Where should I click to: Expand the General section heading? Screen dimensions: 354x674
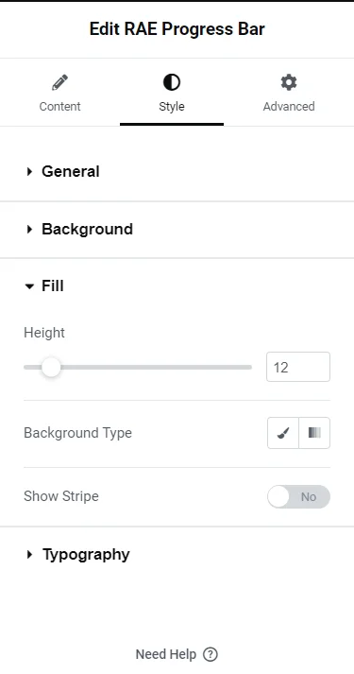click(x=71, y=171)
